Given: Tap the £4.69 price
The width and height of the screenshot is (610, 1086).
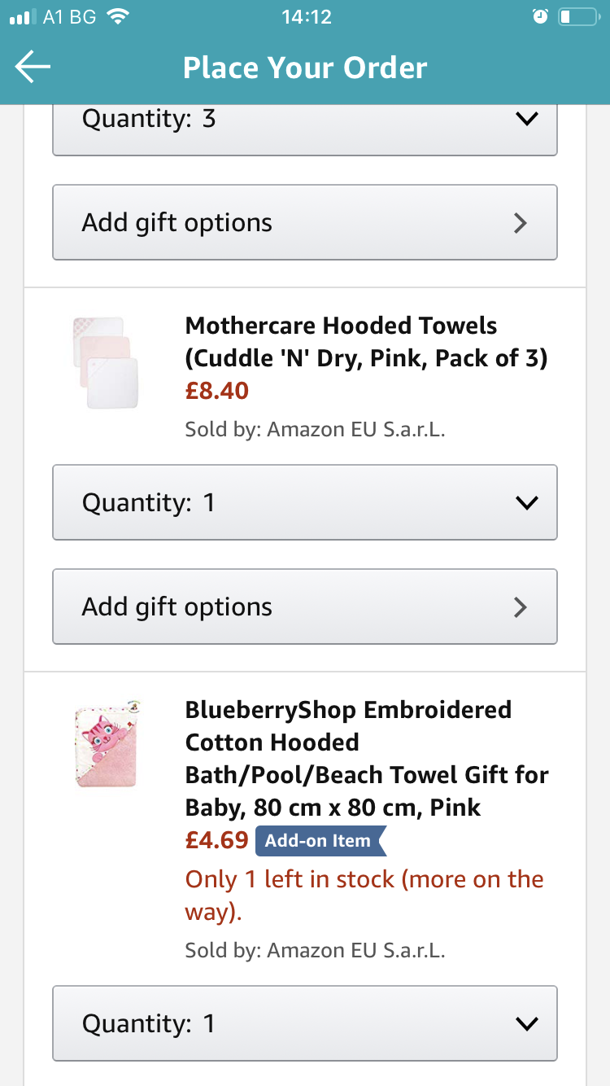Looking at the screenshot, I should [x=217, y=840].
